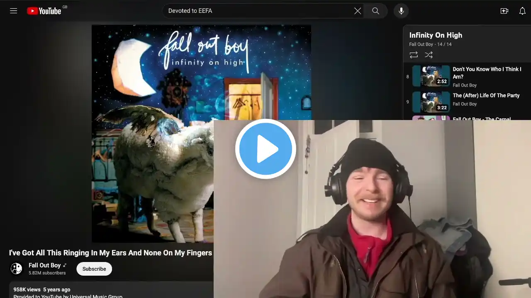This screenshot has height=298, width=531.
Task: Play The (After) Life Of The Party
Action: 486,95
